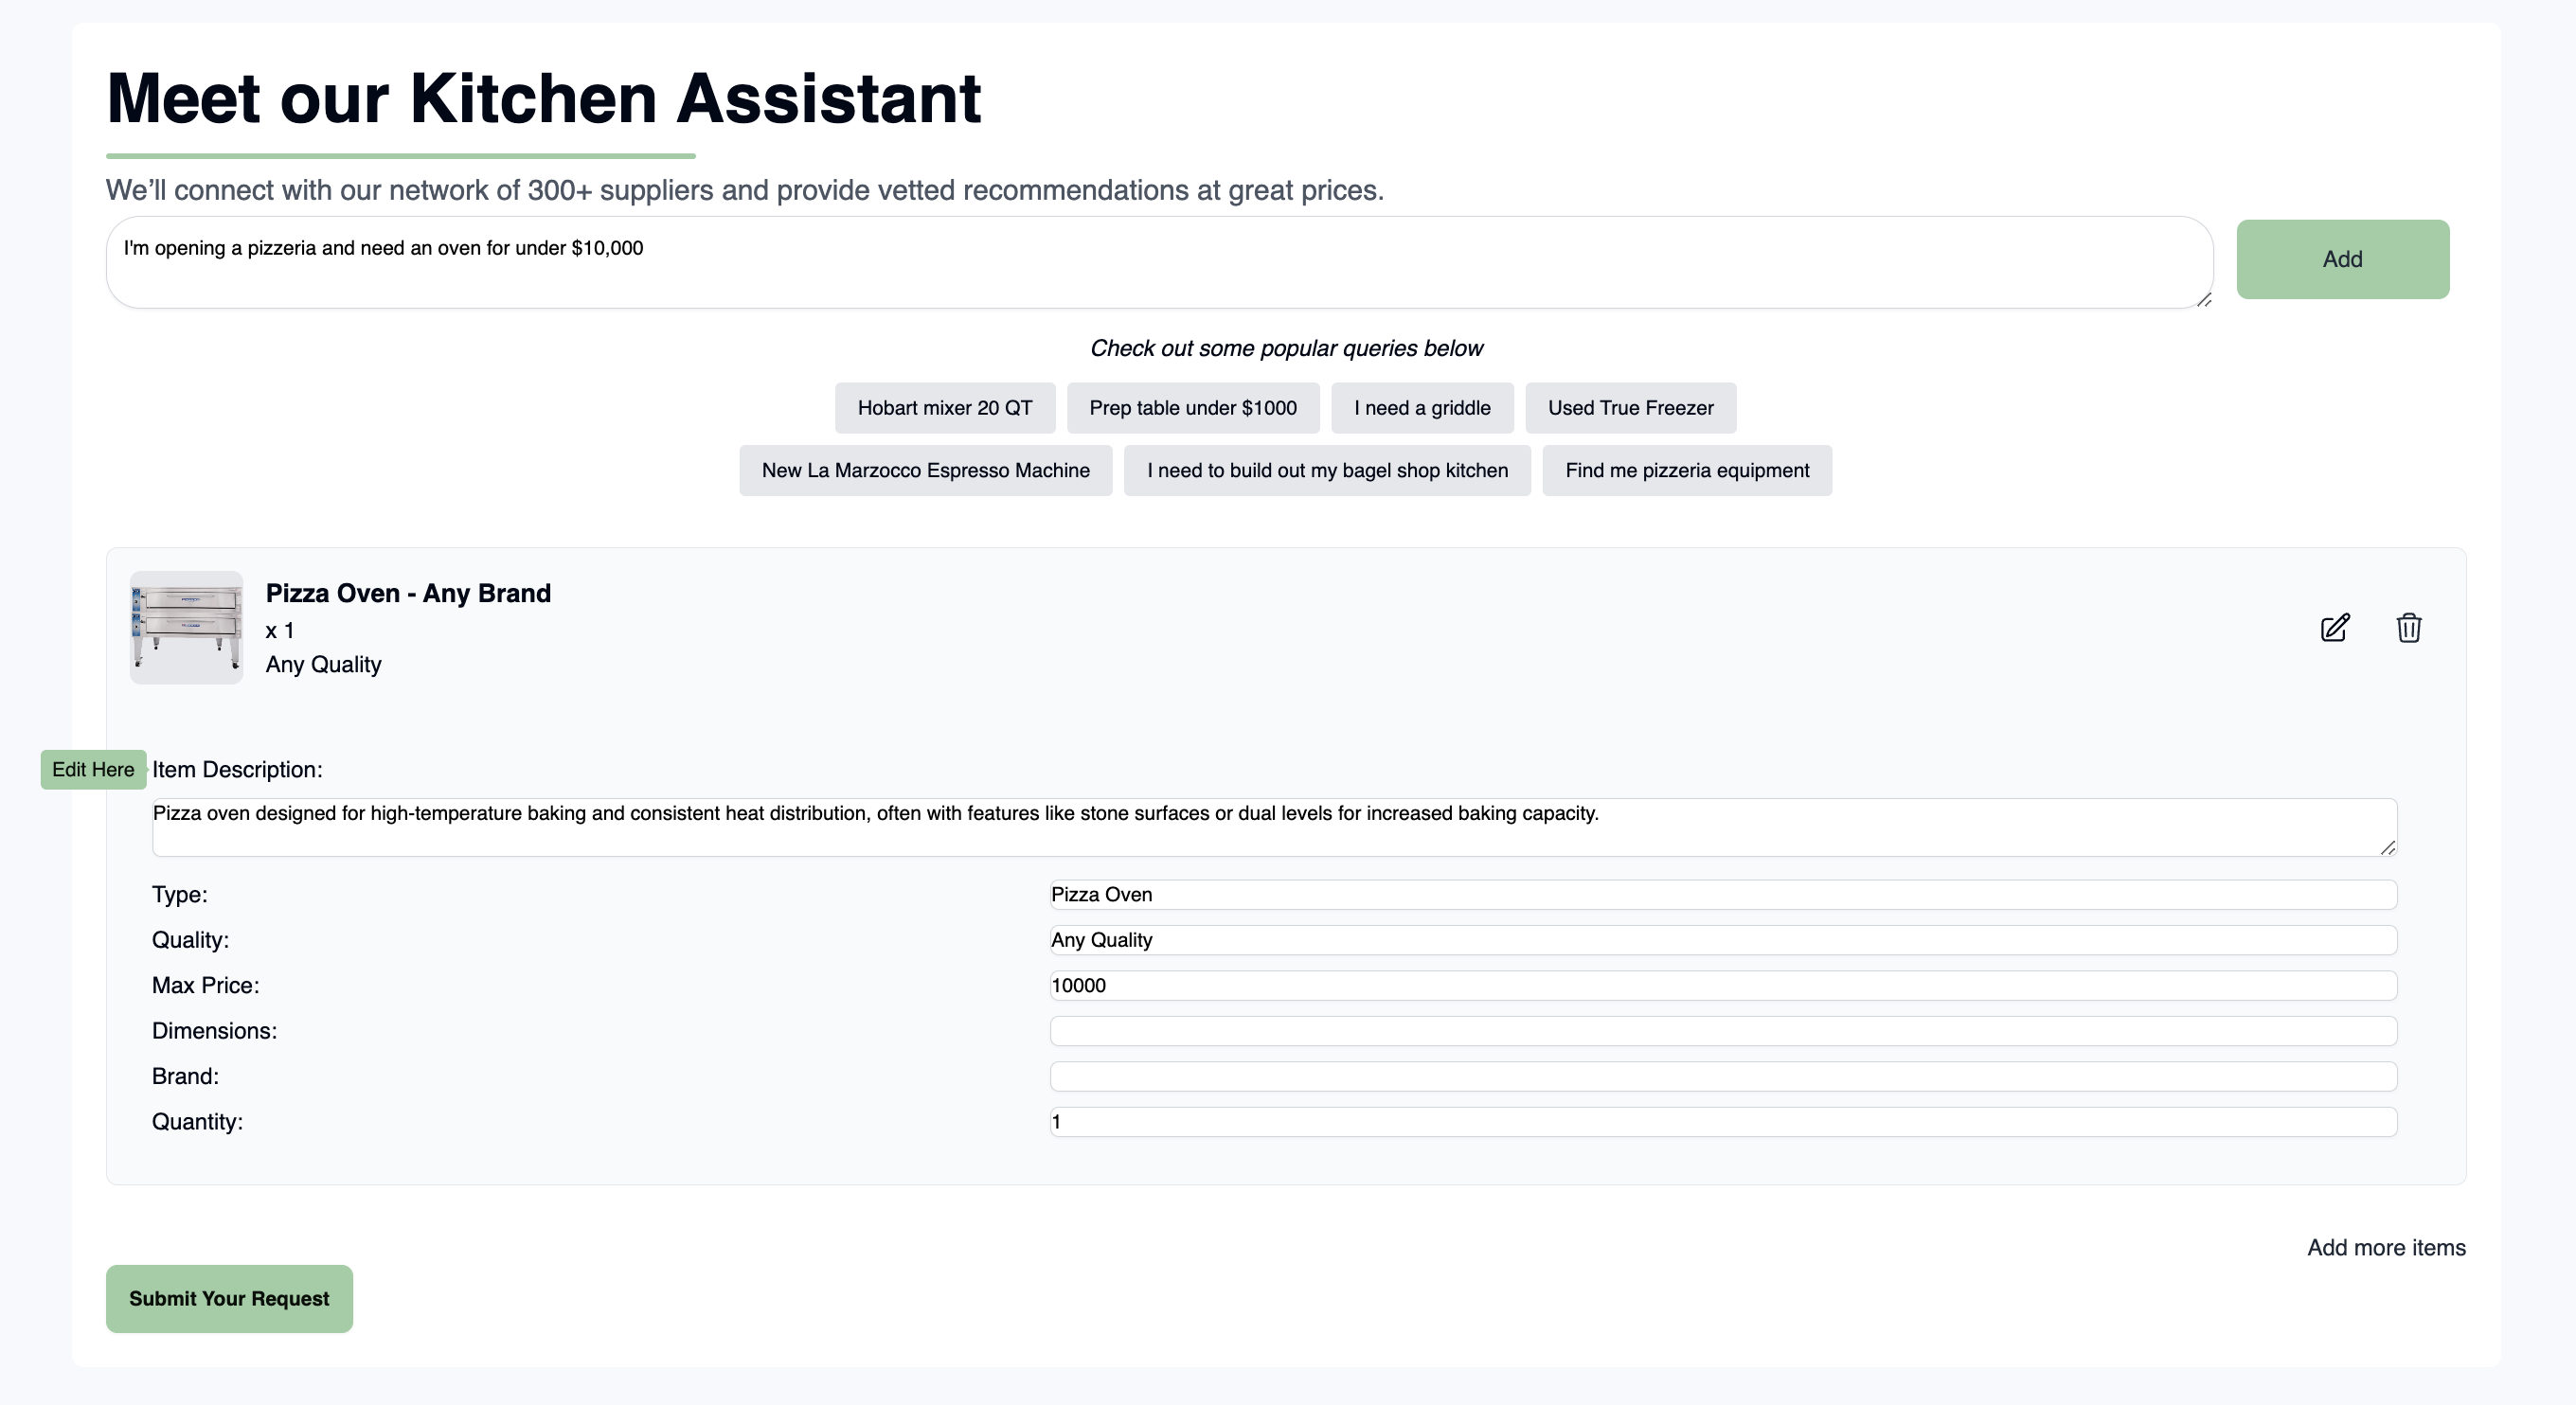This screenshot has width=2576, height=1405.
Task: Click Submit Your Request button
Action: coord(229,1298)
